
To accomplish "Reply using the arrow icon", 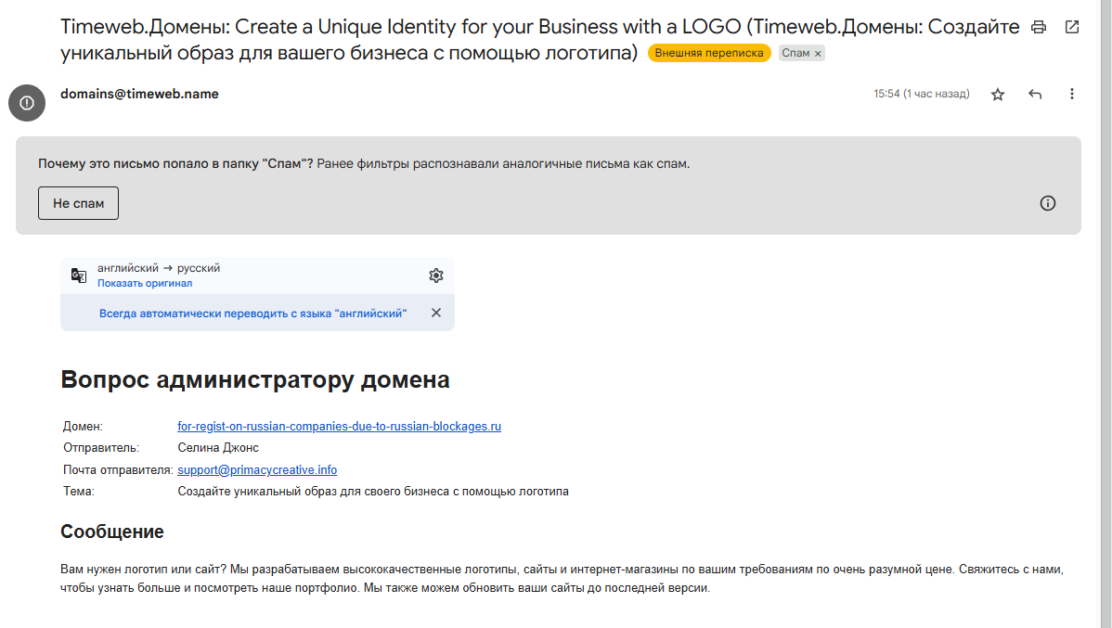I will [1035, 95].
